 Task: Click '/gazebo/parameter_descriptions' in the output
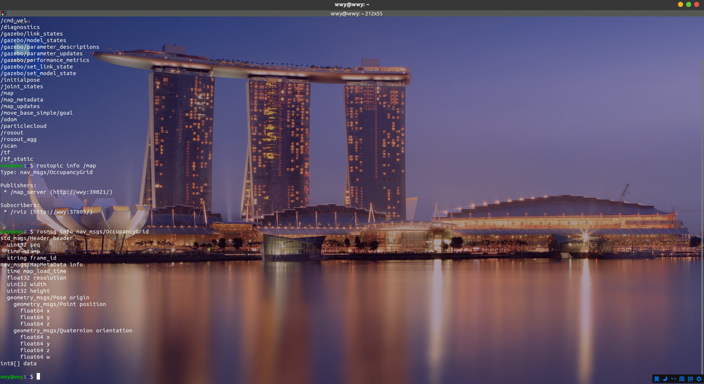click(50, 47)
